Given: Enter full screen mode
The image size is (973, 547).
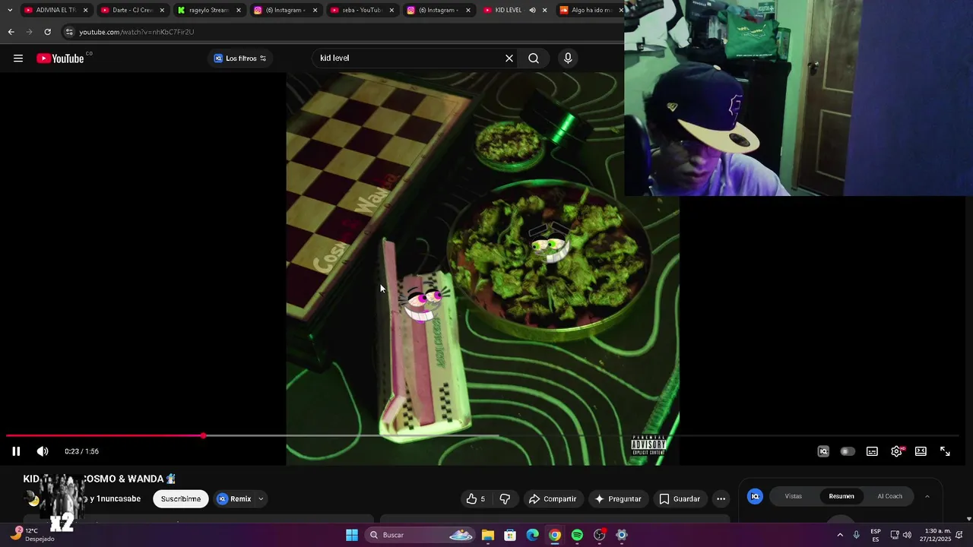Looking at the screenshot, I should pyautogui.click(x=945, y=451).
